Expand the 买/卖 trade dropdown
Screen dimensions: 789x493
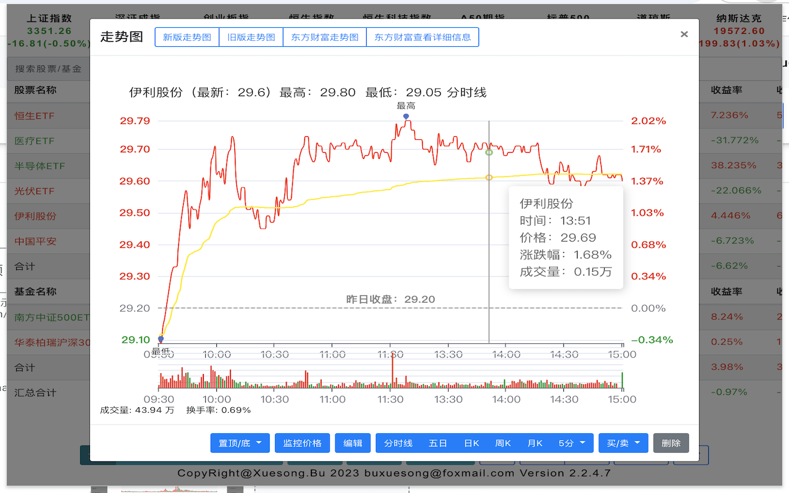click(x=623, y=442)
